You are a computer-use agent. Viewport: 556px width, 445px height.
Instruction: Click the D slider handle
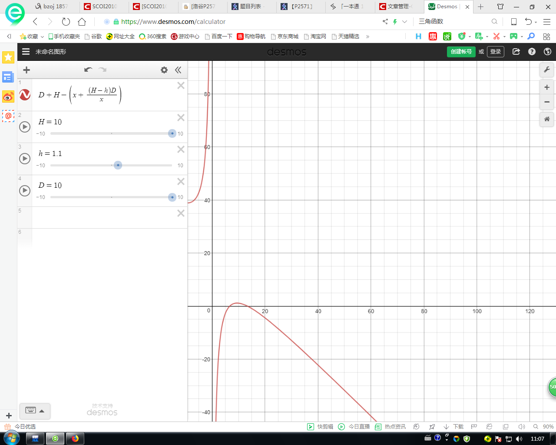coord(172,197)
